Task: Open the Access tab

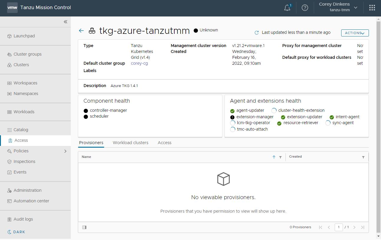Action: click(165, 143)
